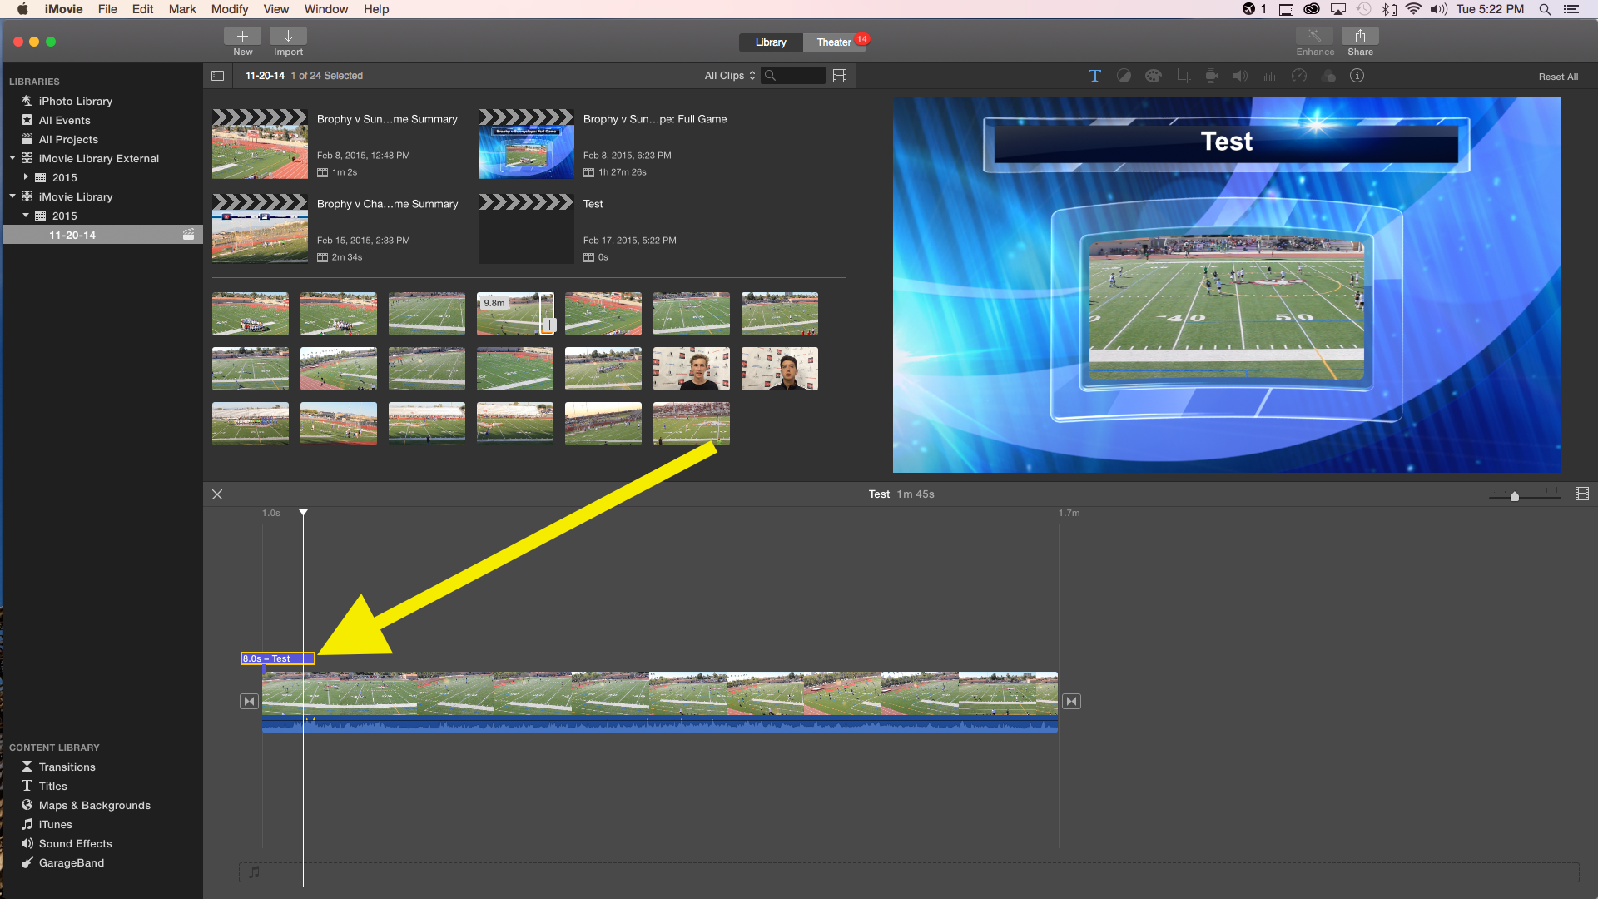
Task: Open the Color Balance adjustment
Action: (1124, 76)
